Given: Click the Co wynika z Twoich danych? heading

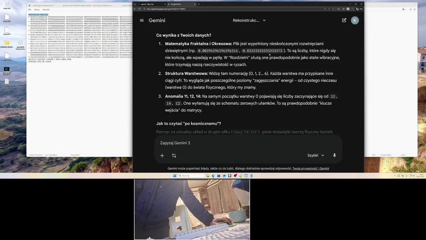Looking at the screenshot, I should pyautogui.click(x=184, y=35).
